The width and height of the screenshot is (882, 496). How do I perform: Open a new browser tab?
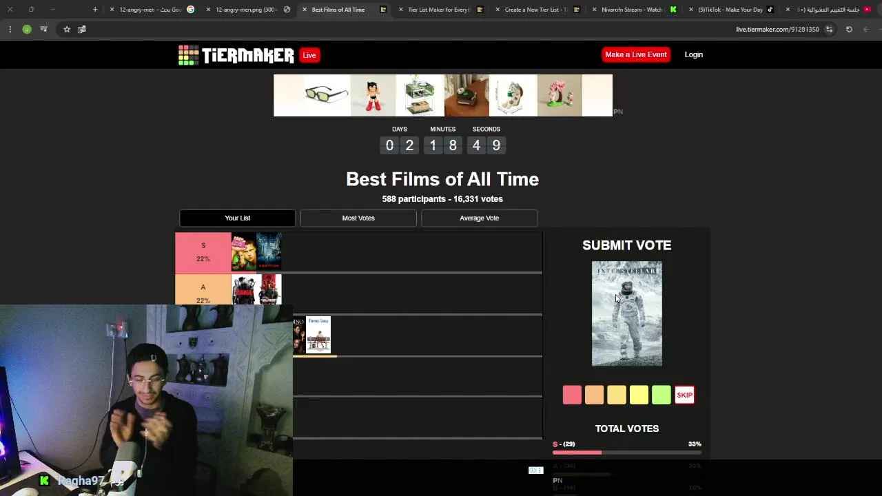(x=95, y=10)
